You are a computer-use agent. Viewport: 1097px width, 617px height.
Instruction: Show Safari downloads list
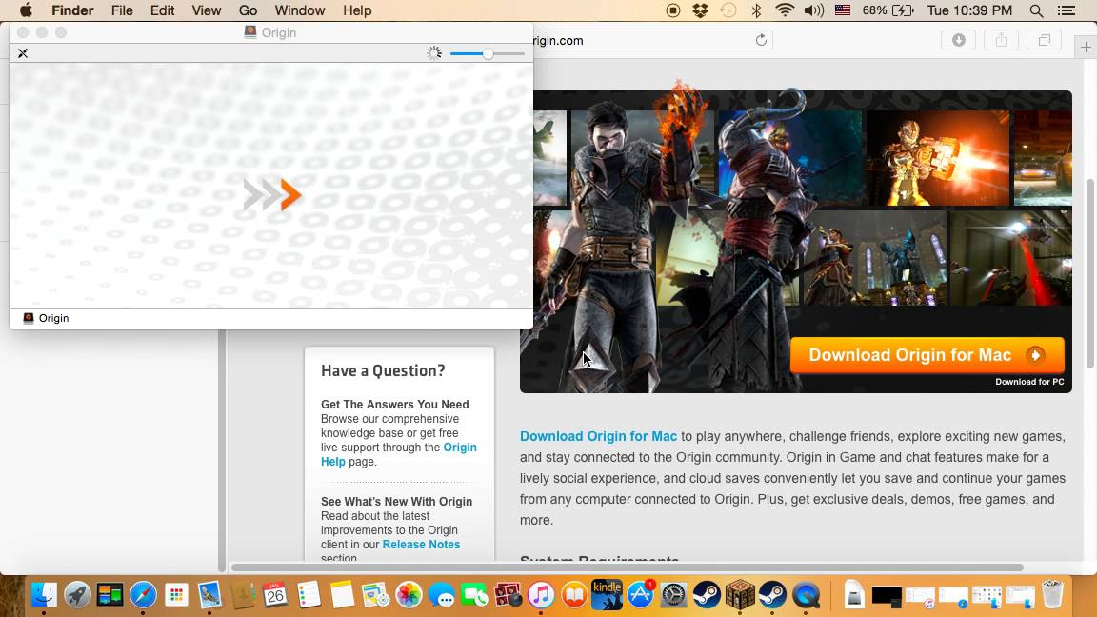(959, 41)
